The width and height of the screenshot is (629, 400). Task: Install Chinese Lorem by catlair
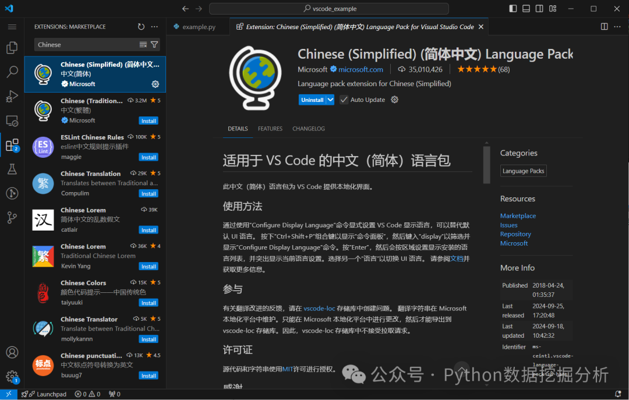click(x=149, y=230)
